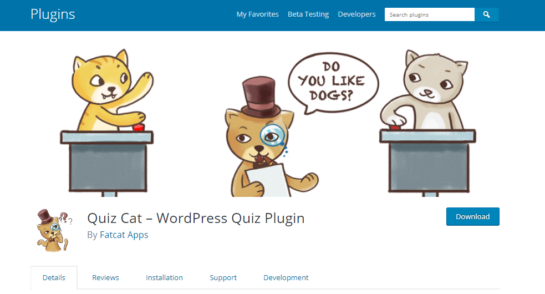Open My Favorites page

[258, 14]
